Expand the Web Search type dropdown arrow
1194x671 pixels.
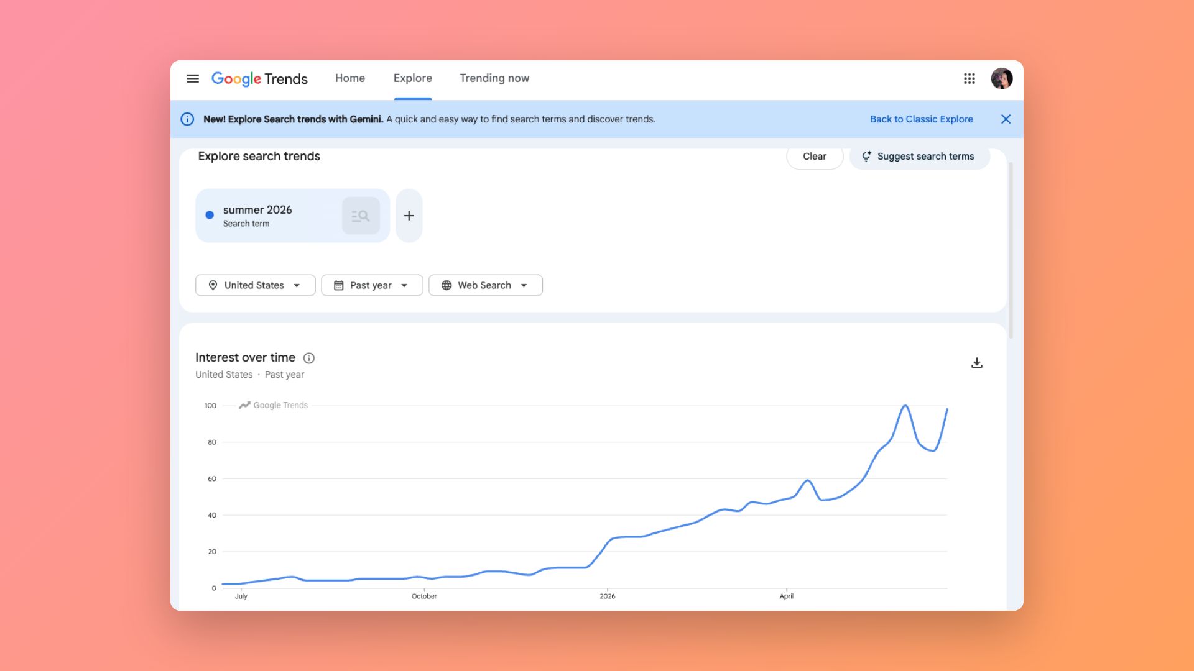[524, 286]
